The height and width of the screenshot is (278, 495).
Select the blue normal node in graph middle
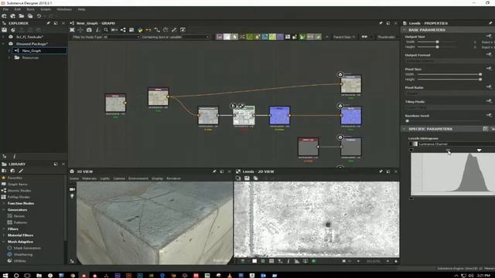[279, 115]
